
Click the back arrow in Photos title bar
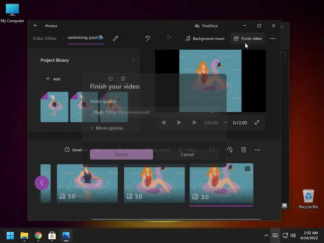pyautogui.click(x=35, y=26)
